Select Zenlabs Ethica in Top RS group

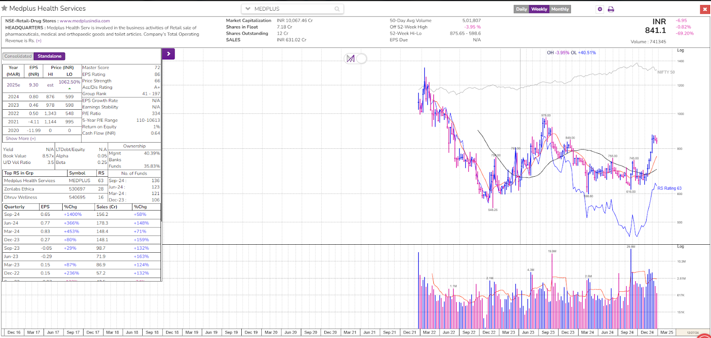click(55, 189)
